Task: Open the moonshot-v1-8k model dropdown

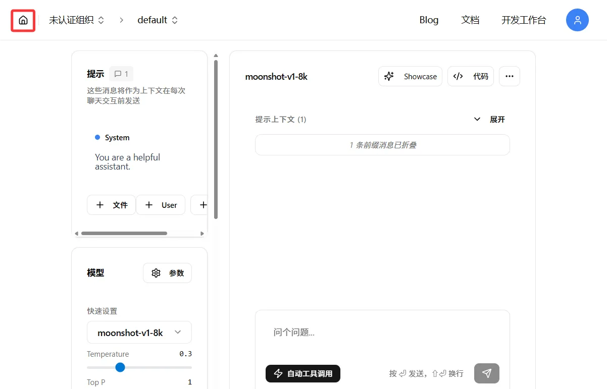Action: [139, 332]
